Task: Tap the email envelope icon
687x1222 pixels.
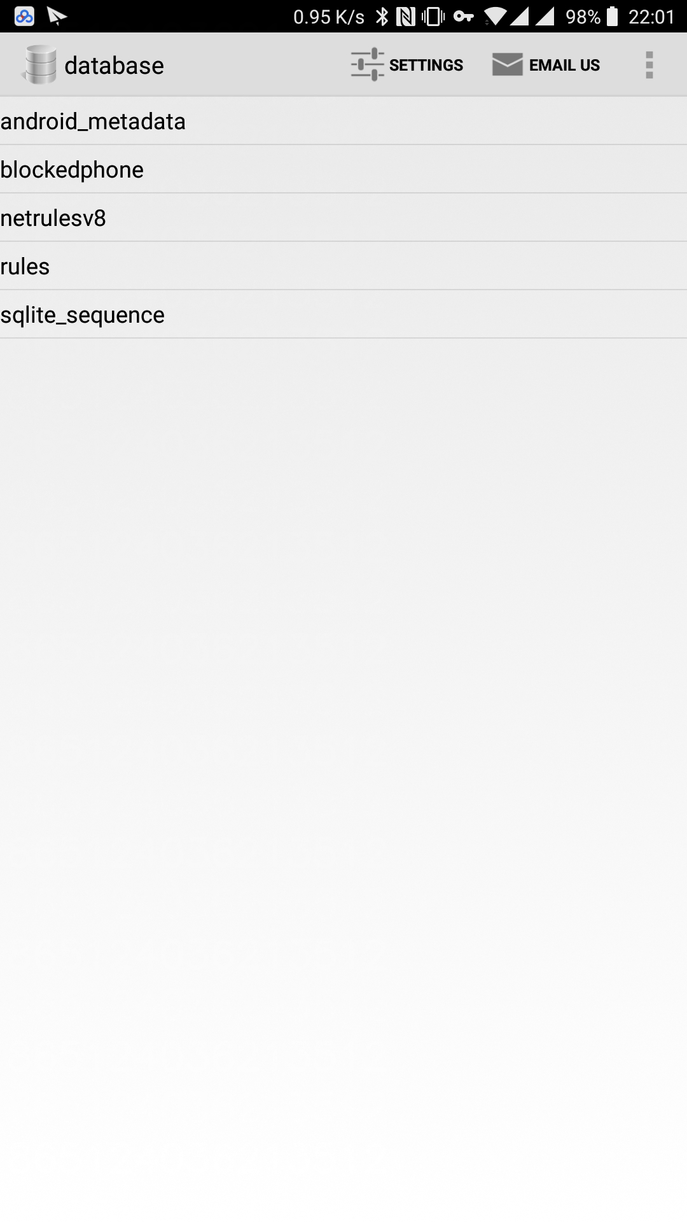Action: pos(508,64)
